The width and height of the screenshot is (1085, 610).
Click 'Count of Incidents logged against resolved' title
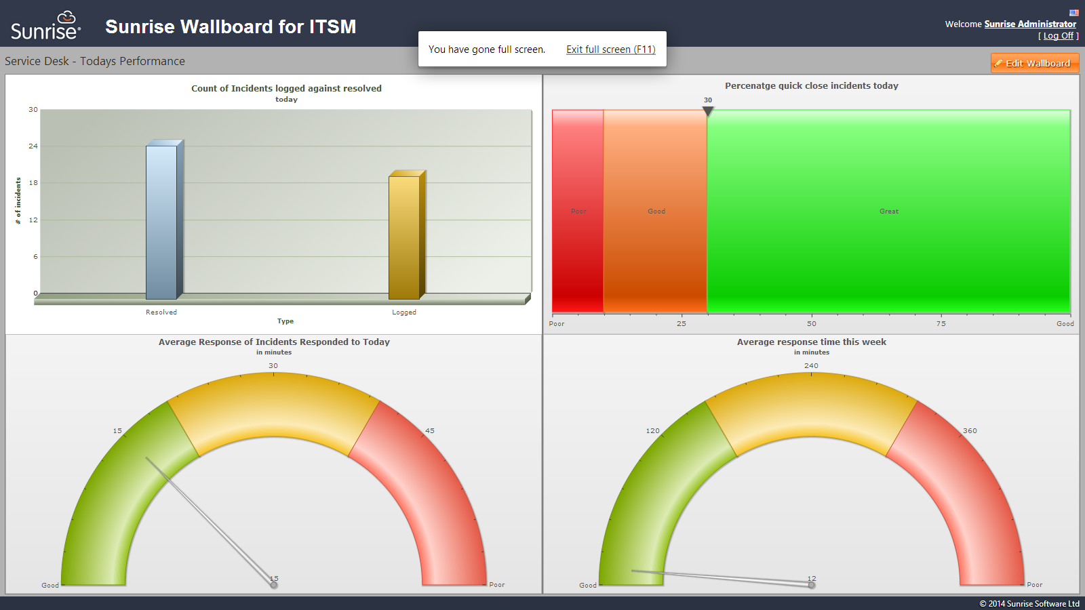(286, 88)
